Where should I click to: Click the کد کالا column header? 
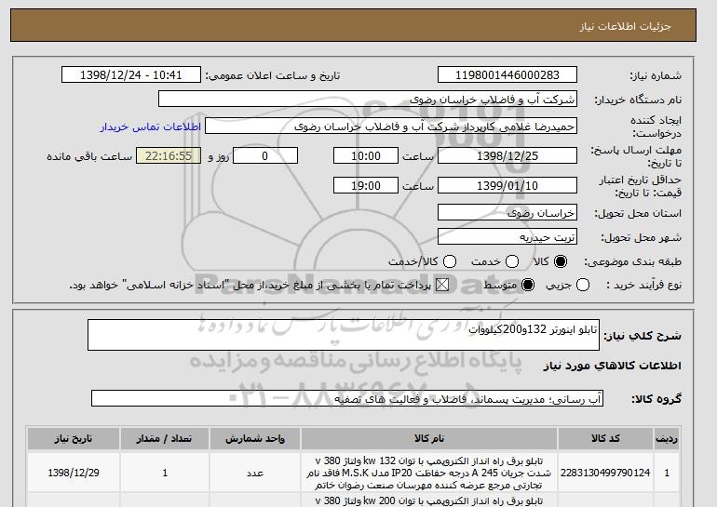point(605,438)
